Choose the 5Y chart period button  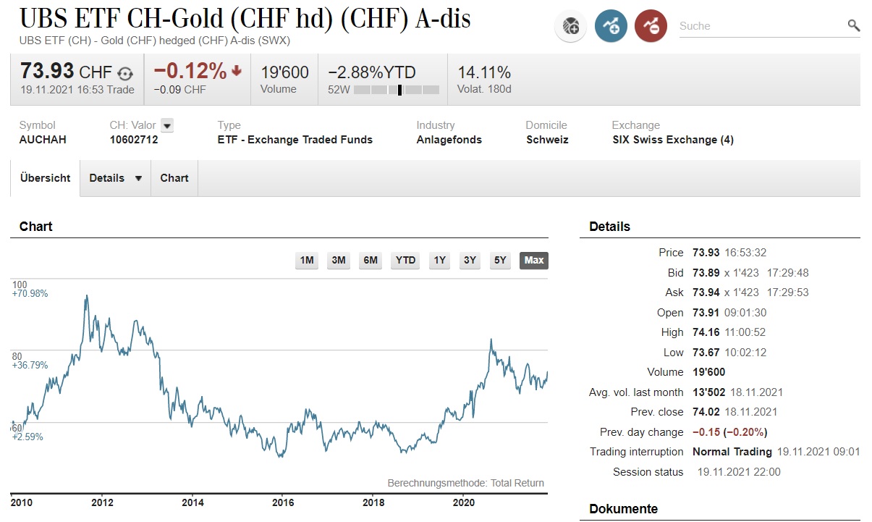click(500, 261)
